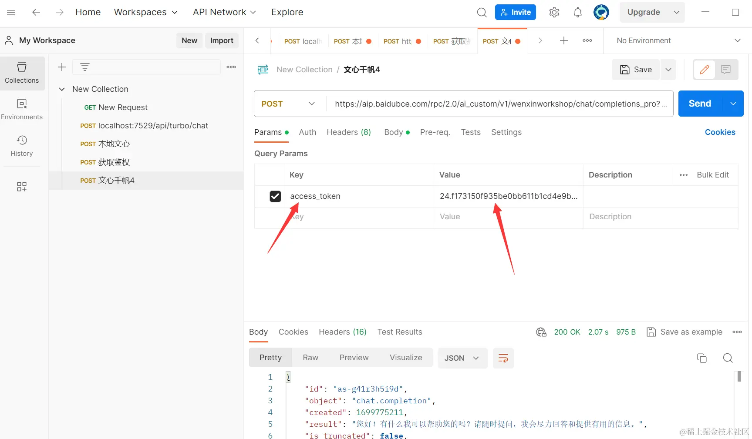The image size is (752, 439).
Task: Open the API Network dropdown
Action: point(224,12)
